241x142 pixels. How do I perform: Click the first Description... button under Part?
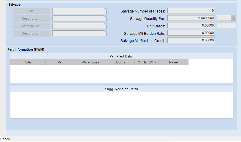click(x=32, y=18)
